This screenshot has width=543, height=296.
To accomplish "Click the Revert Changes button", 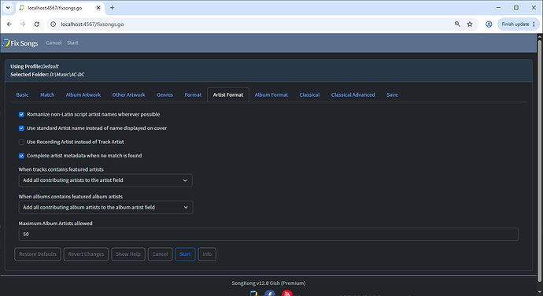I will pyautogui.click(x=86, y=254).
